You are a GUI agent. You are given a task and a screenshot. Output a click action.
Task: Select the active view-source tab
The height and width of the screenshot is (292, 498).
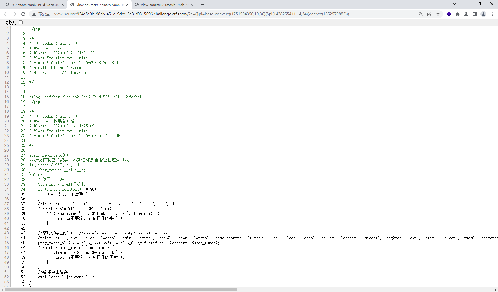click(x=99, y=5)
